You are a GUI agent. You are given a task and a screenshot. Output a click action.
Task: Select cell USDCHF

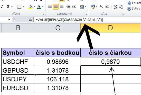(x=18, y=62)
